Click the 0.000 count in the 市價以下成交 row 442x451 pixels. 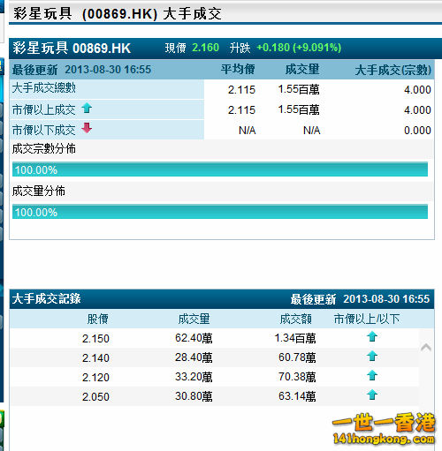point(417,131)
